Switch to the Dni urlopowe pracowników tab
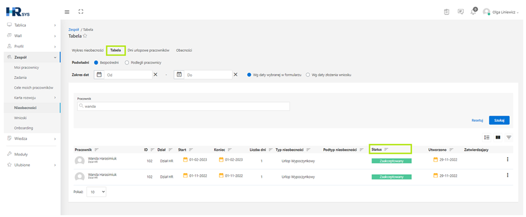Screen dimensions: 526x217 coord(148,50)
